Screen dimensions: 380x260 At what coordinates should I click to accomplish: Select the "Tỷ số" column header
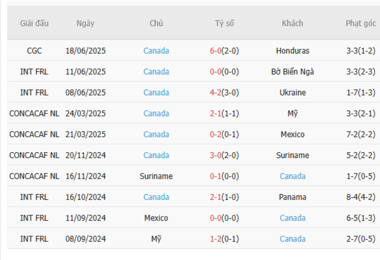tap(224, 23)
